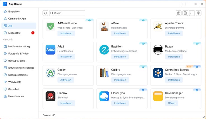This screenshot has width=206, height=119.
Task: Click the Calibre books icon
Action: (x=104, y=73)
